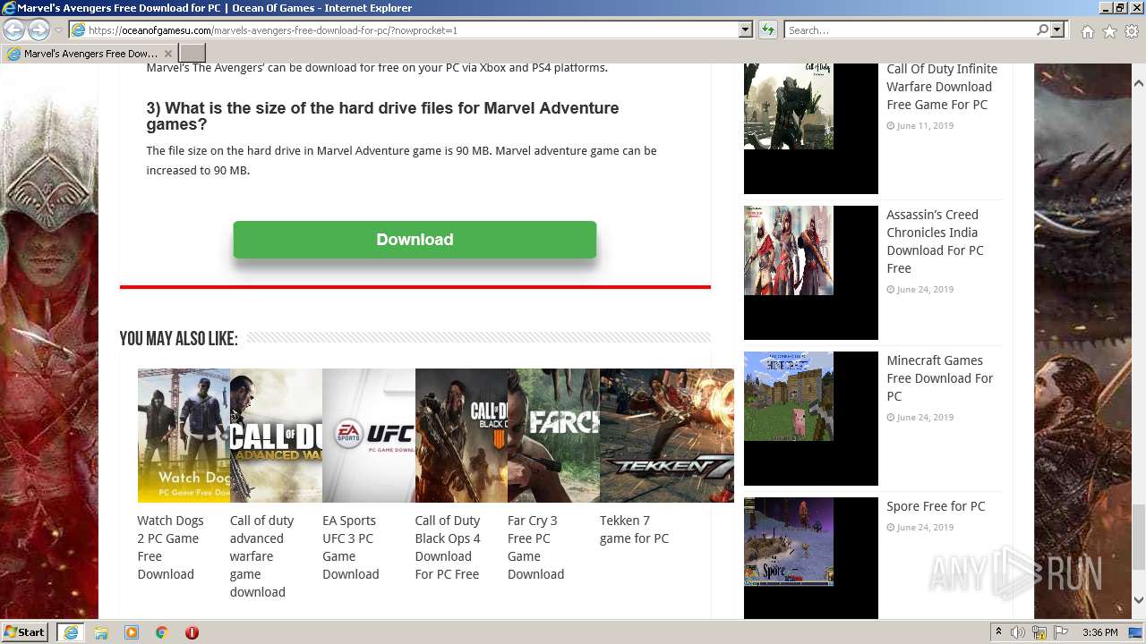
Task: Open Far Cry 3 thumbnail image
Action: click(553, 436)
